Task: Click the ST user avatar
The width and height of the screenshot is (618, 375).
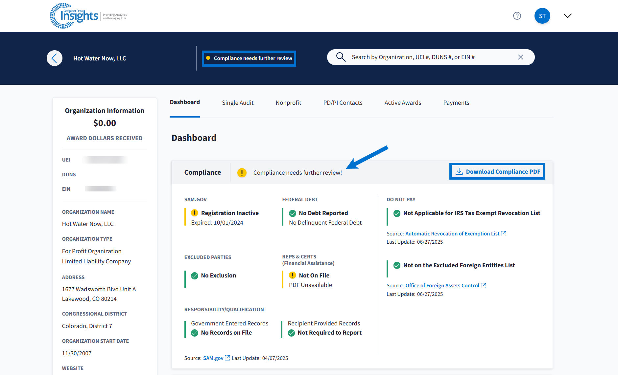Action: pos(542,16)
